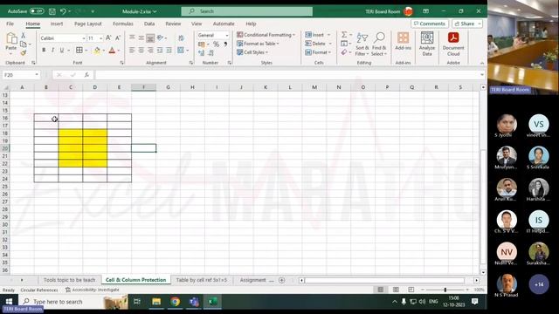This screenshot has height=314, width=559.
Task: Open the File menu
Action: [x=10, y=24]
